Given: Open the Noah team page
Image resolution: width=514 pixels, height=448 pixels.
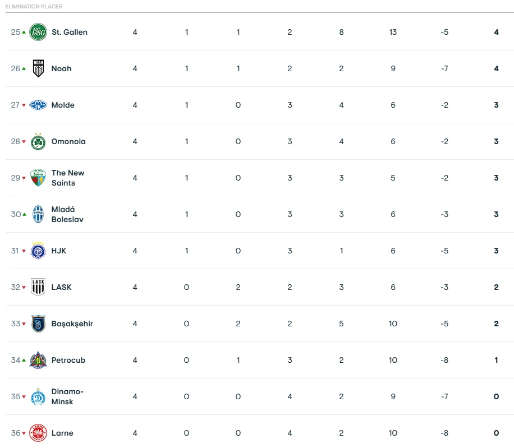Looking at the screenshot, I should point(61,68).
